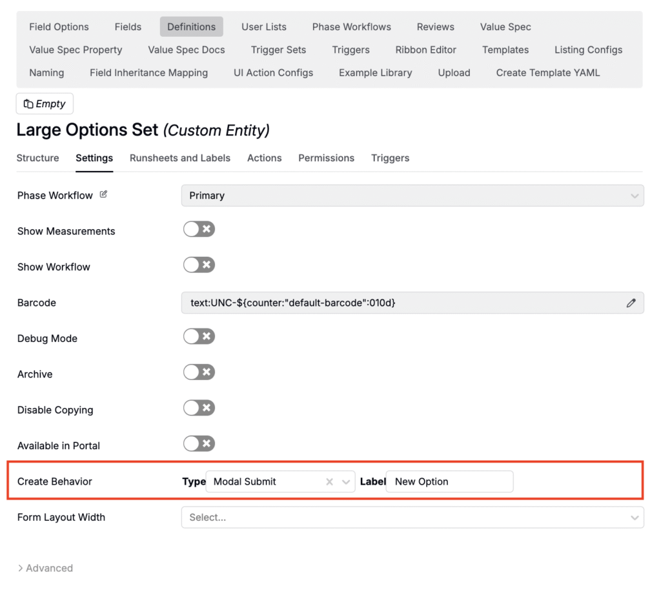The image size is (661, 595).
Task: Enable the Archive switch
Action: click(199, 372)
